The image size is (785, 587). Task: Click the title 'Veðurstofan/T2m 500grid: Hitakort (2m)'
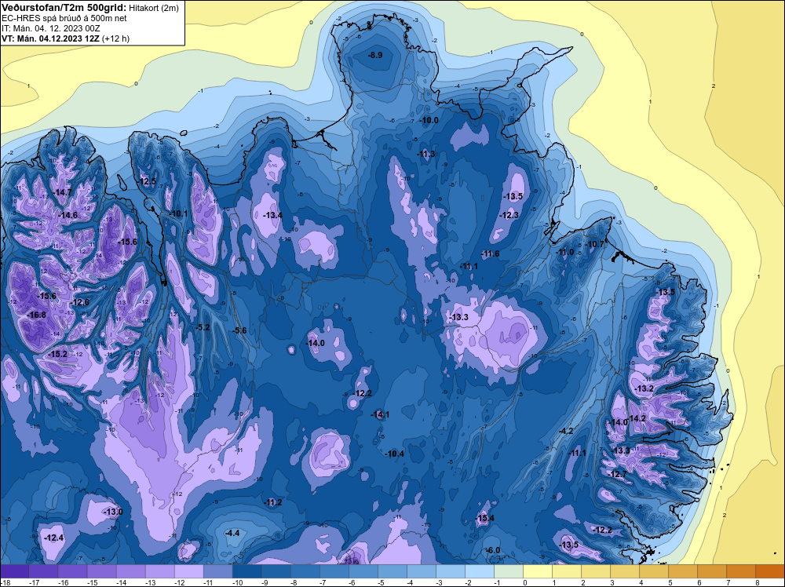tap(90, 8)
